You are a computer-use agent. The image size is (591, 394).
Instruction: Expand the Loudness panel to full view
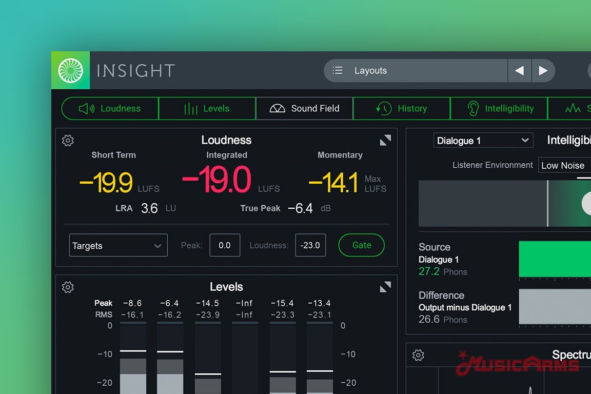click(385, 140)
